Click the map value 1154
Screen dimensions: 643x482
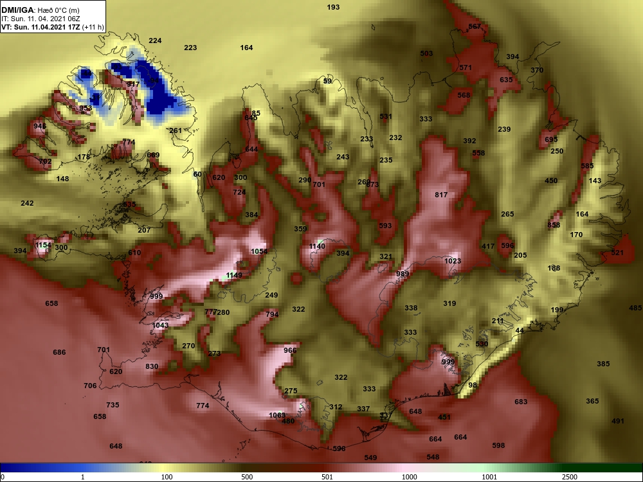tap(43, 245)
